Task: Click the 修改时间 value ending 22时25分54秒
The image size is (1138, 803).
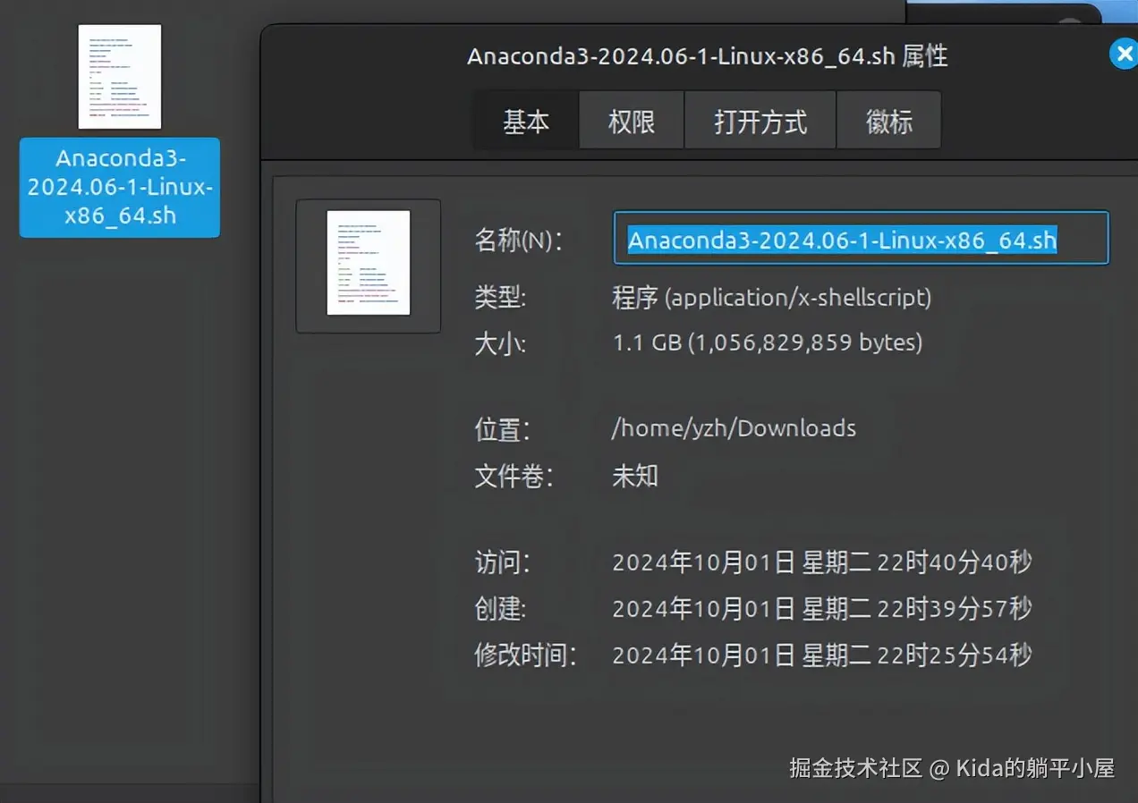Action: tap(822, 655)
